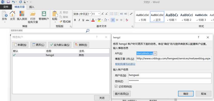Save the document from quick access toolbar
Image resolution: width=214 pixels, height=101 pixels.
pyautogui.click(x=8, y=2)
